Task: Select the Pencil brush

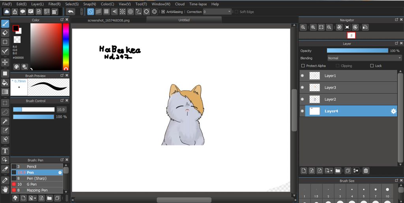Action: tap(37, 166)
